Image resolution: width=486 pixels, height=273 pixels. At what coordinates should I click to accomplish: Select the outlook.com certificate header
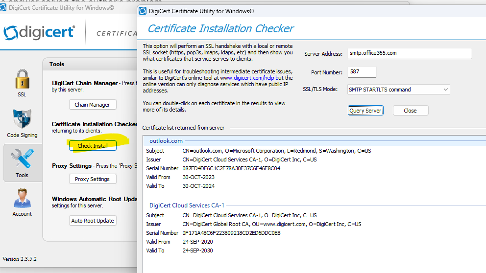click(x=166, y=141)
